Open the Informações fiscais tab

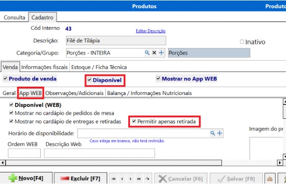coord(44,67)
